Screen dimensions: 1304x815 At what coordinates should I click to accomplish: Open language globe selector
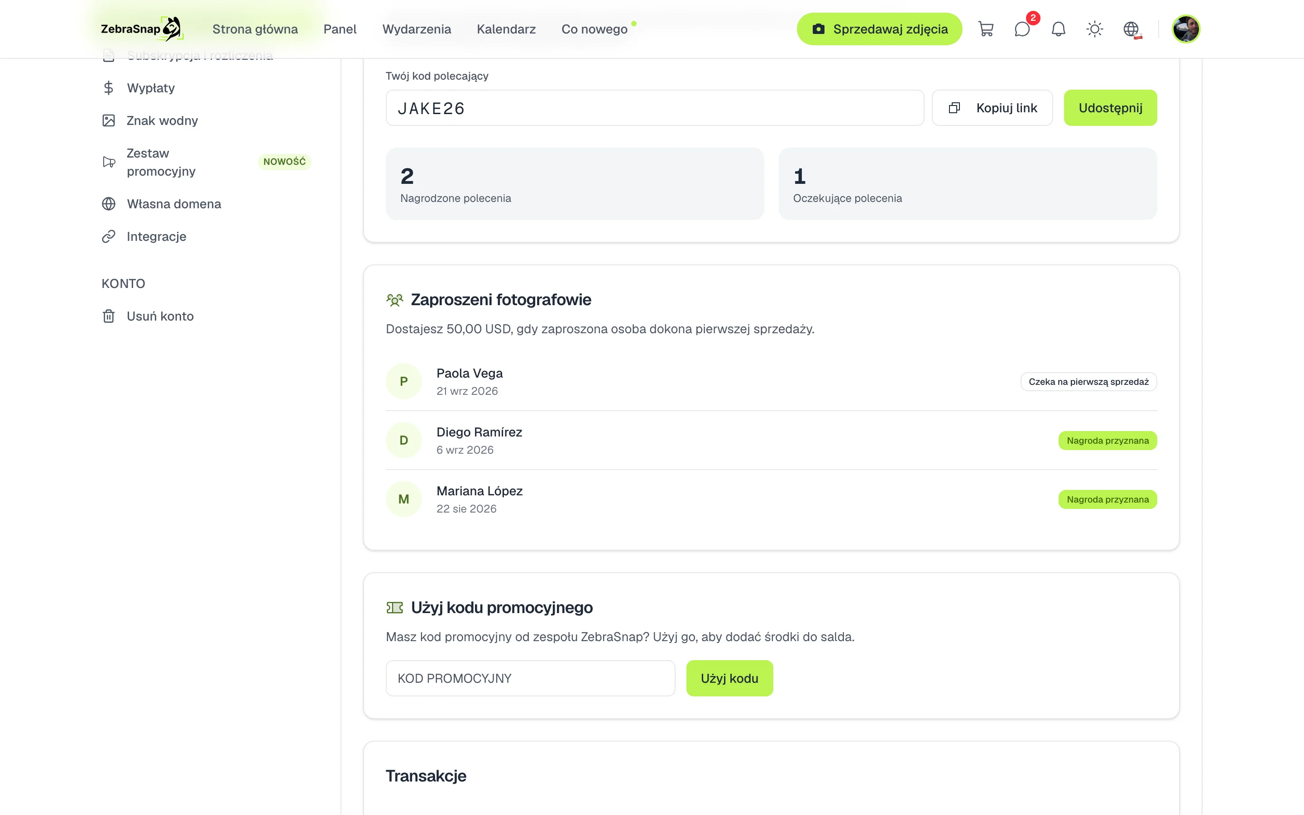pyautogui.click(x=1131, y=29)
